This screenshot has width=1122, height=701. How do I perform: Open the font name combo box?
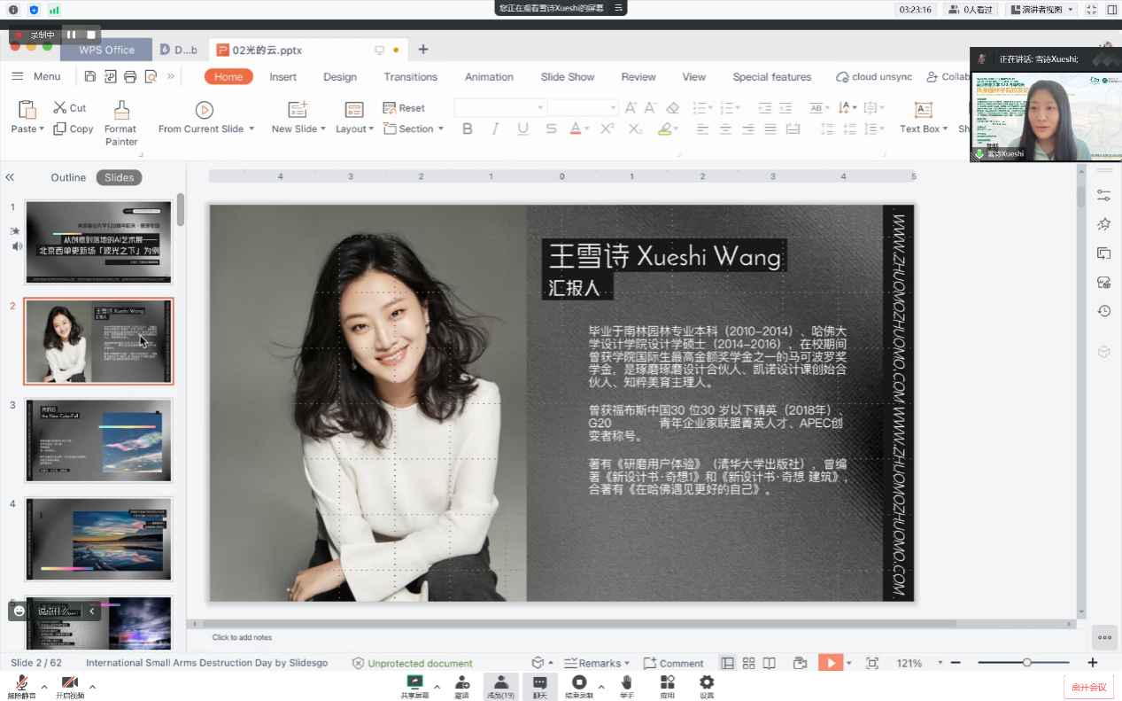click(x=499, y=108)
